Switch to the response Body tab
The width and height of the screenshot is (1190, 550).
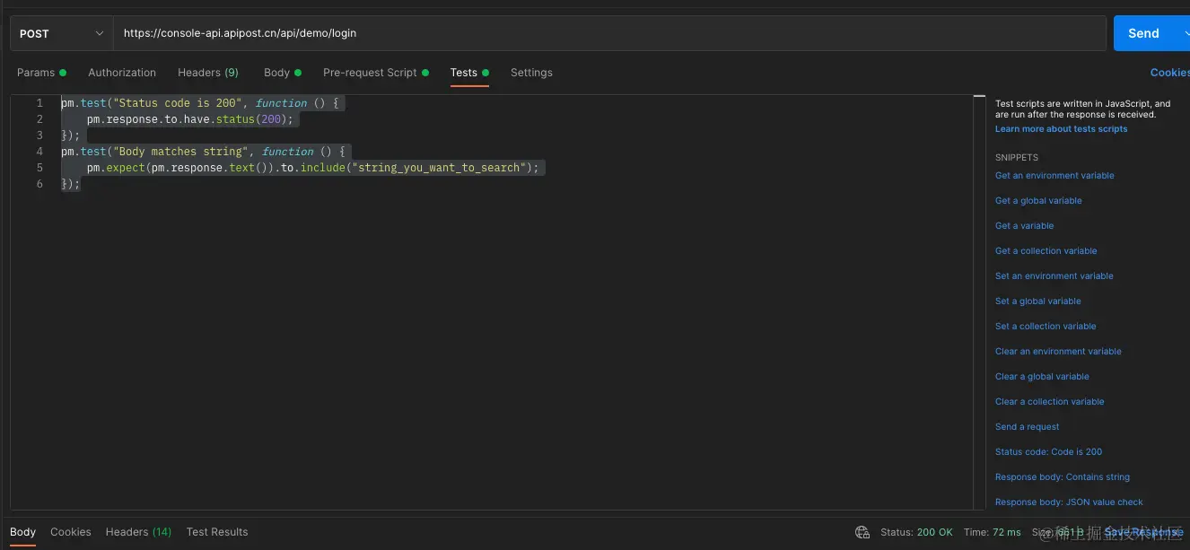click(x=23, y=532)
